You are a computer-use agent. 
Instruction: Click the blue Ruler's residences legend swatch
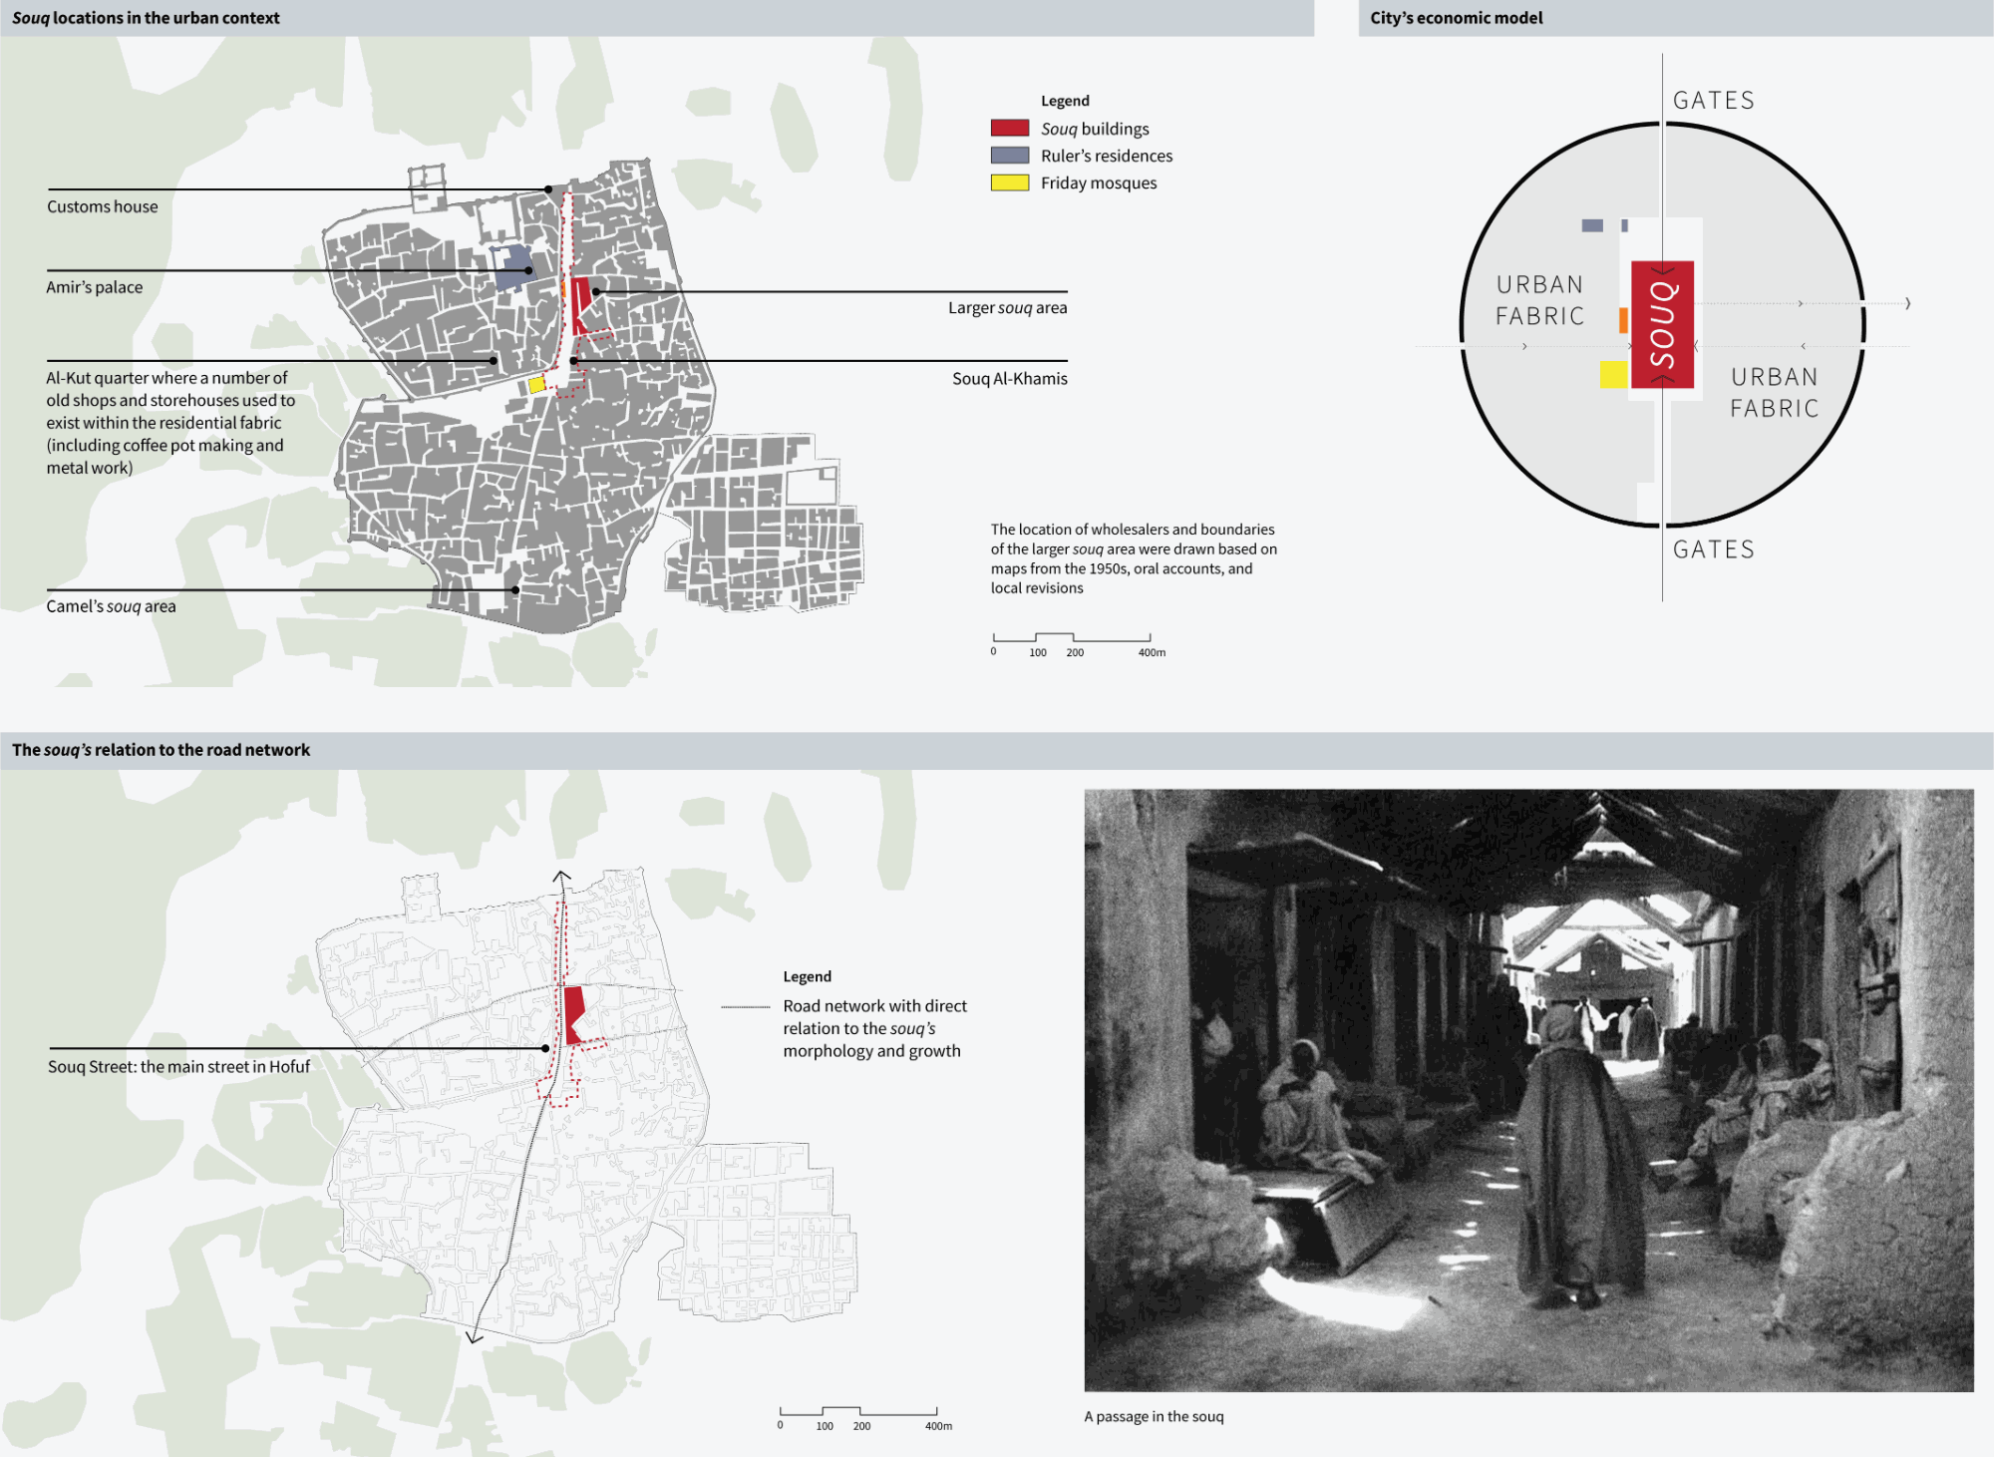(1009, 156)
